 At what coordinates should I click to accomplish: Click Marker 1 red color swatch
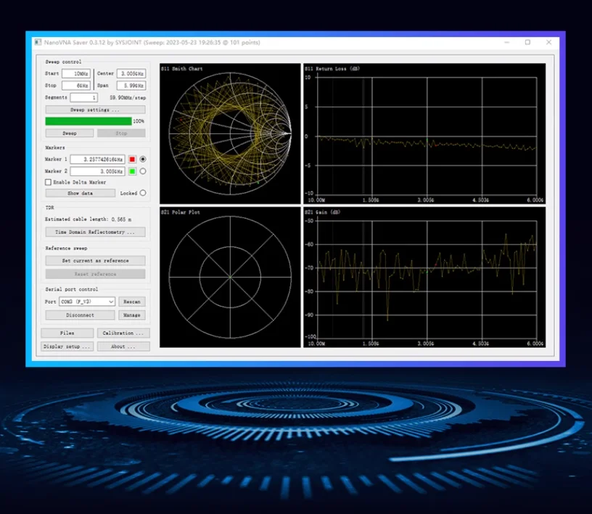pos(132,159)
